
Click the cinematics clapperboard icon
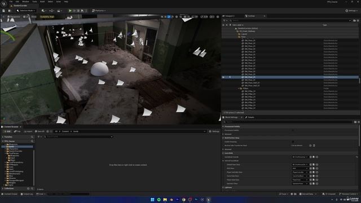tap(59, 11)
